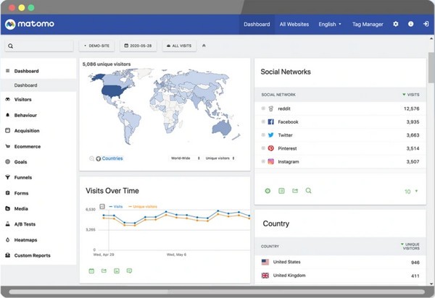Open Tag Manager from the top menu

(368, 24)
